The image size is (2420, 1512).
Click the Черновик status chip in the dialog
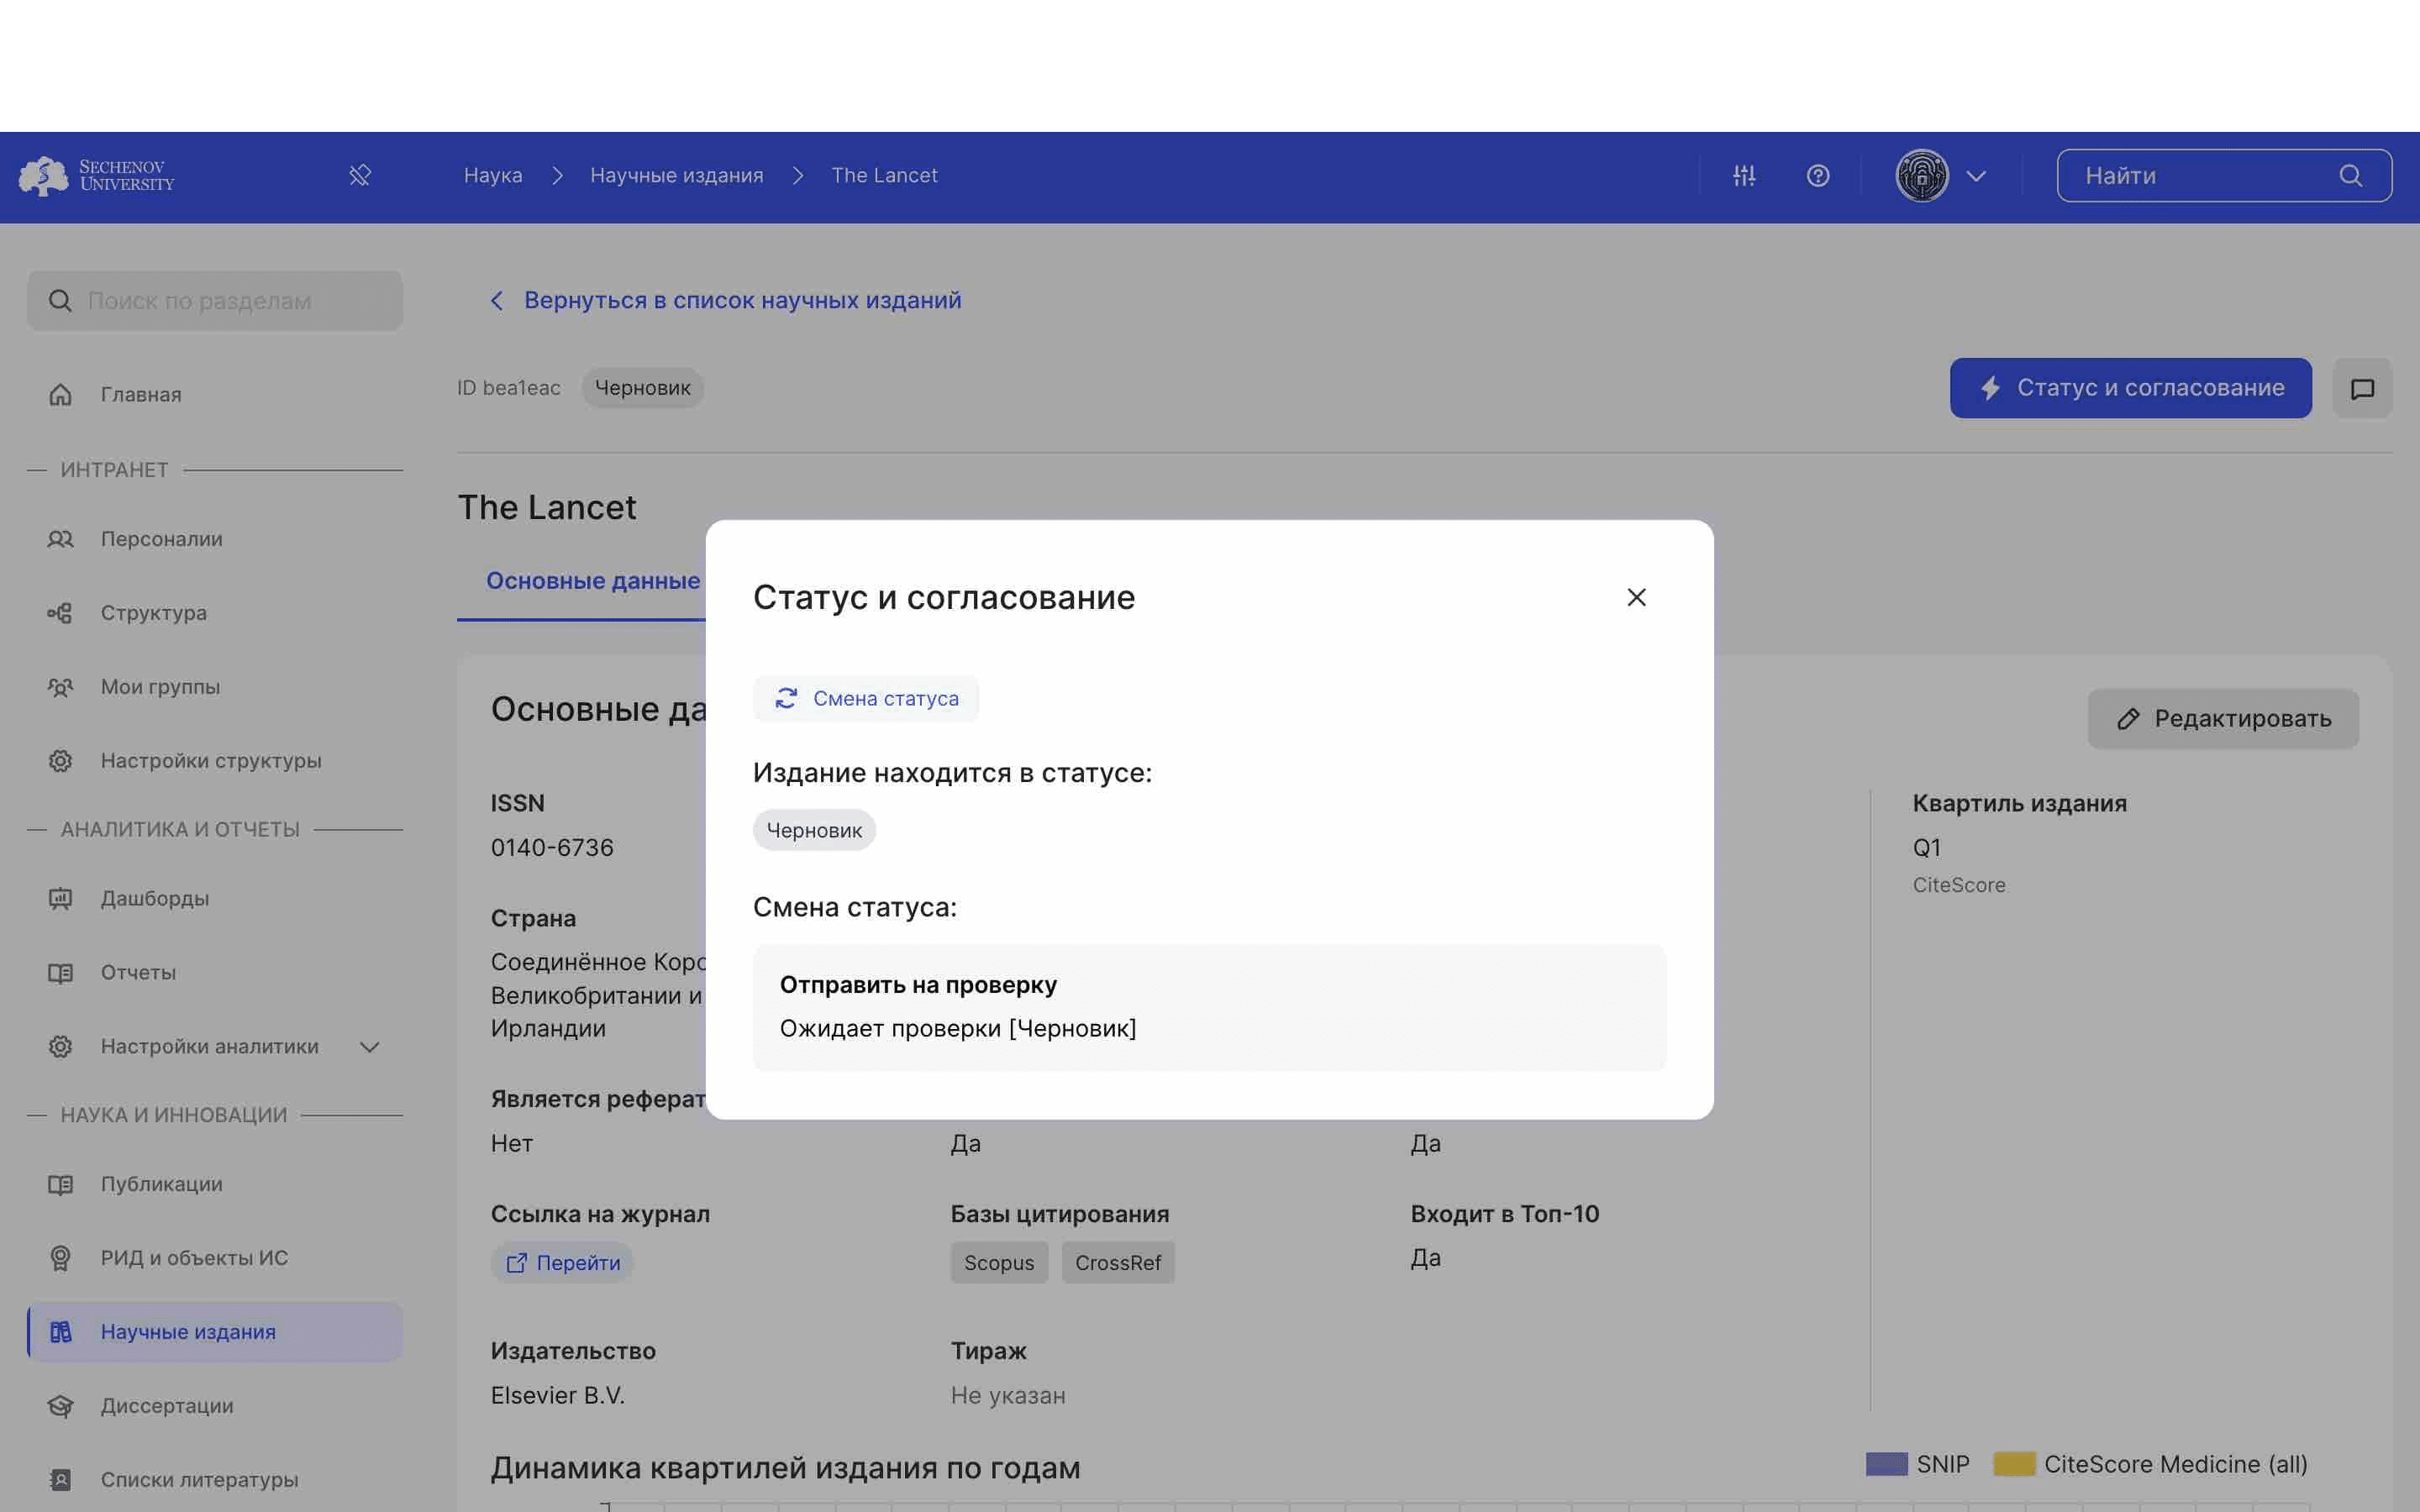[x=814, y=830]
